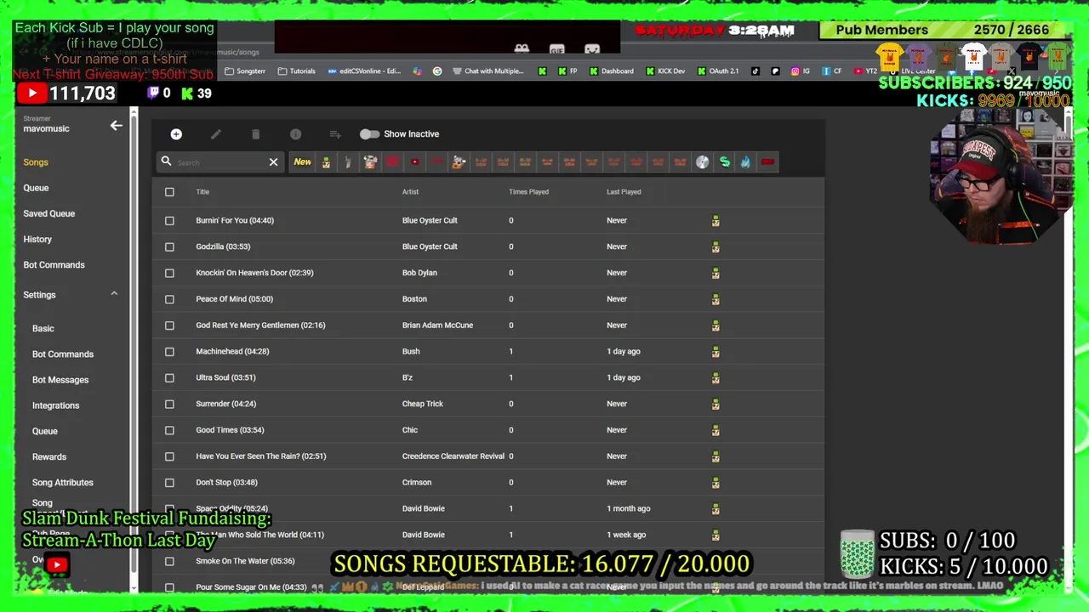Open Rewards settings
The height and width of the screenshot is (612, 1089).
[x=49, y=457]
